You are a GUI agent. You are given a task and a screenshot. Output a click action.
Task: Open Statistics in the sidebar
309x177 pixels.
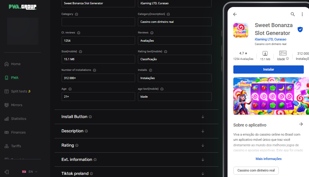tap(19, 119)
